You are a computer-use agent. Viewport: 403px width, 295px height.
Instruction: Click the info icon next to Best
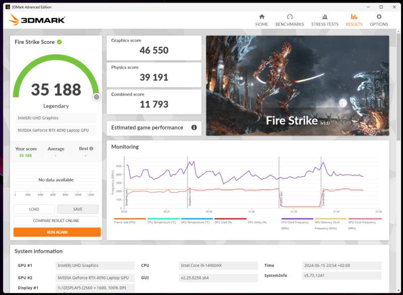coord(91,149)
